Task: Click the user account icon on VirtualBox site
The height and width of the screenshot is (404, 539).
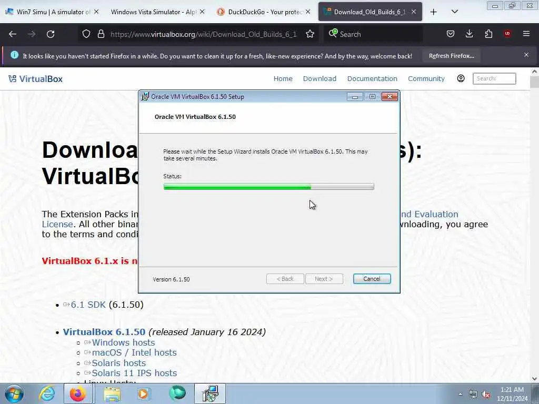Action: point(461,79)
